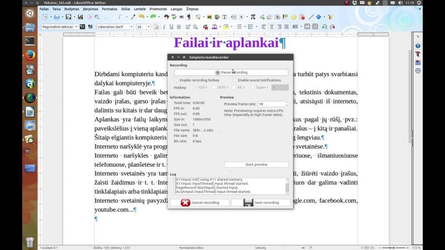Screen dimensions: 445x250
Task: Enable recording hotkey checkbox
Action: click(x=176, y=80)
